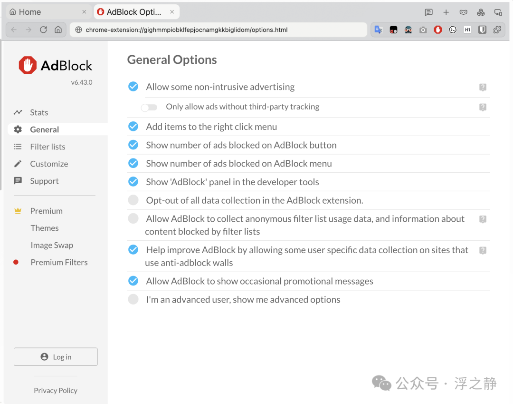Uncheck Show number of ads on AdBlock button
Screen dimensions: 513x404
pos(133,145)
